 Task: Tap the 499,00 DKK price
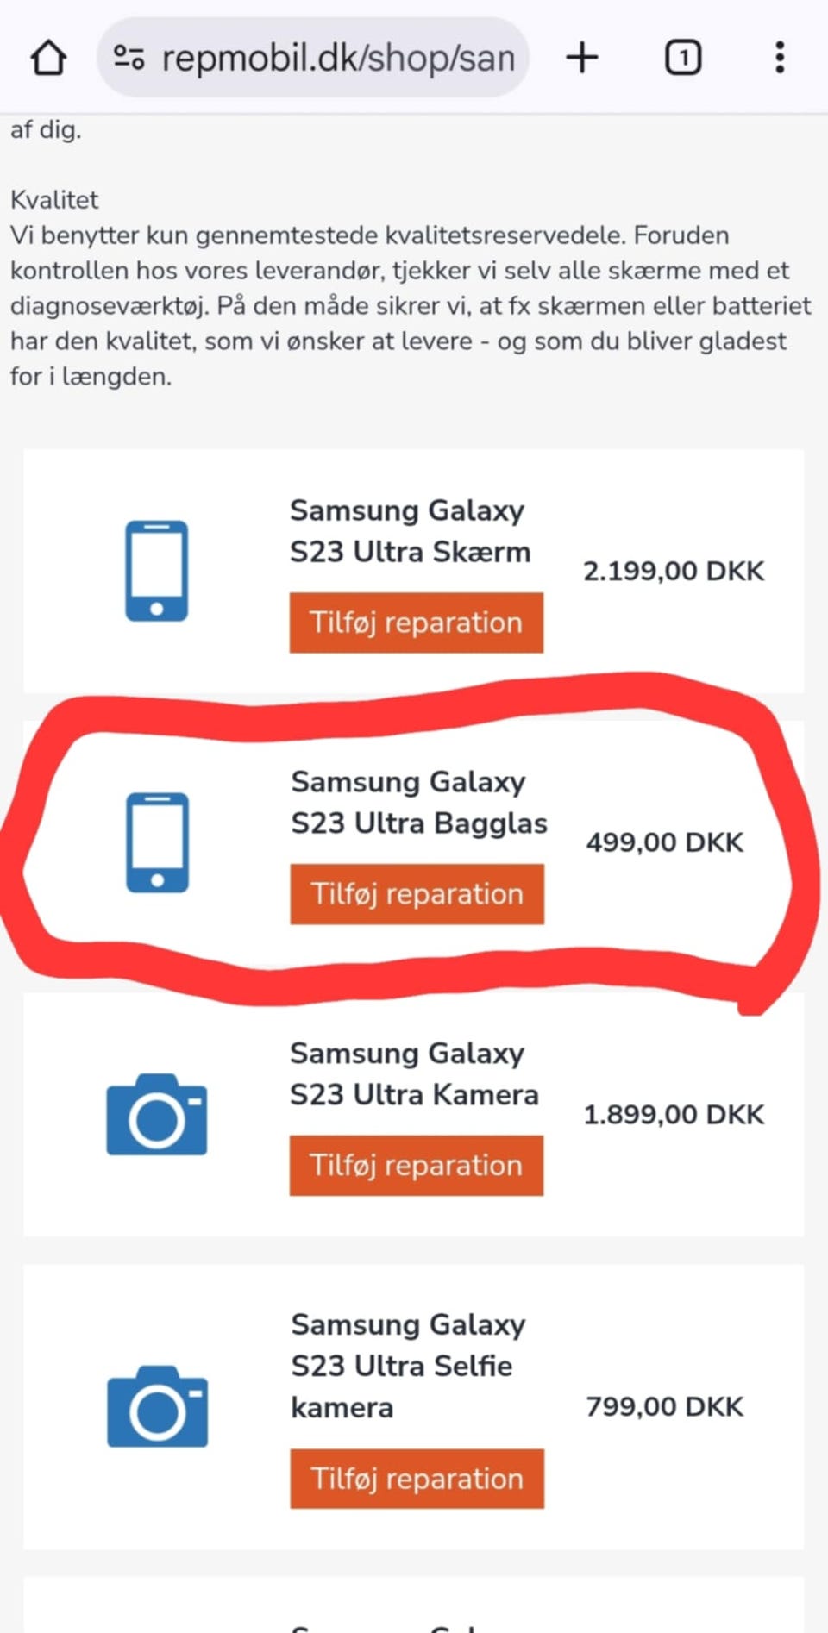(x=664, y=842)
